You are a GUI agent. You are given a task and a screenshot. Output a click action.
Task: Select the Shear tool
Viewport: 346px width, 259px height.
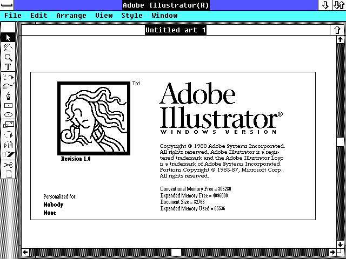pyautogui.click(x=8, y=154)
